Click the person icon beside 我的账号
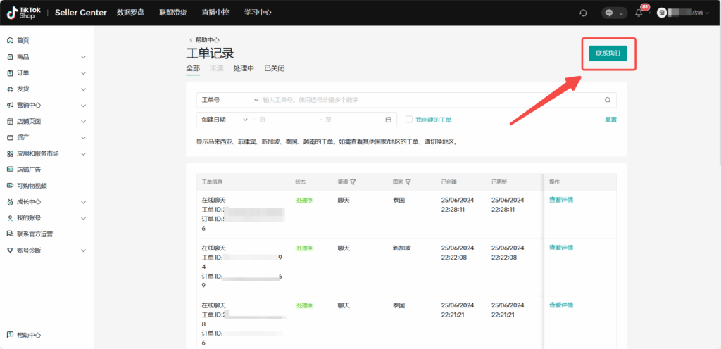721x349 pixels. (10, 218)
